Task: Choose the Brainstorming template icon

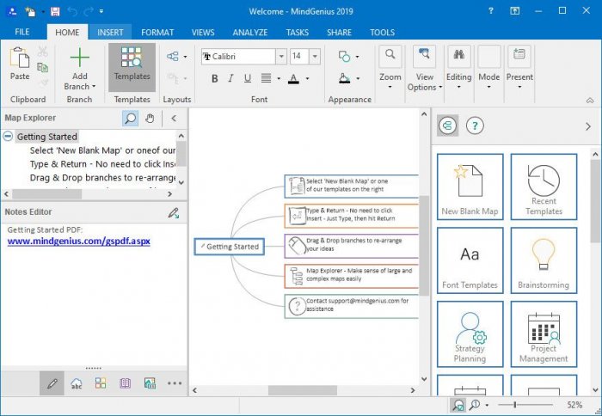Action: click(543, 260)
